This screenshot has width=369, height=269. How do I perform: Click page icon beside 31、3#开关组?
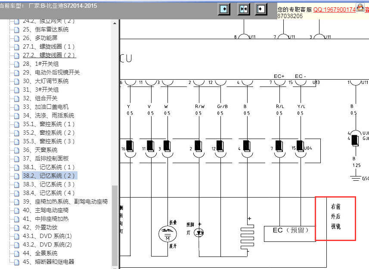point(17,90)
